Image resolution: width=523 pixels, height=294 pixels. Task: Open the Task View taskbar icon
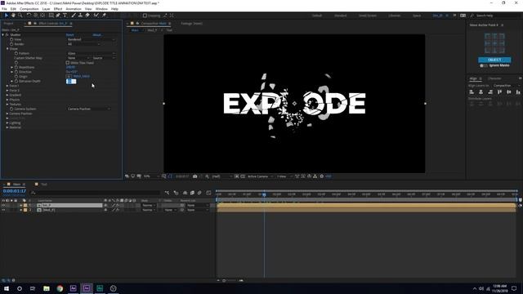coord(33,288)
